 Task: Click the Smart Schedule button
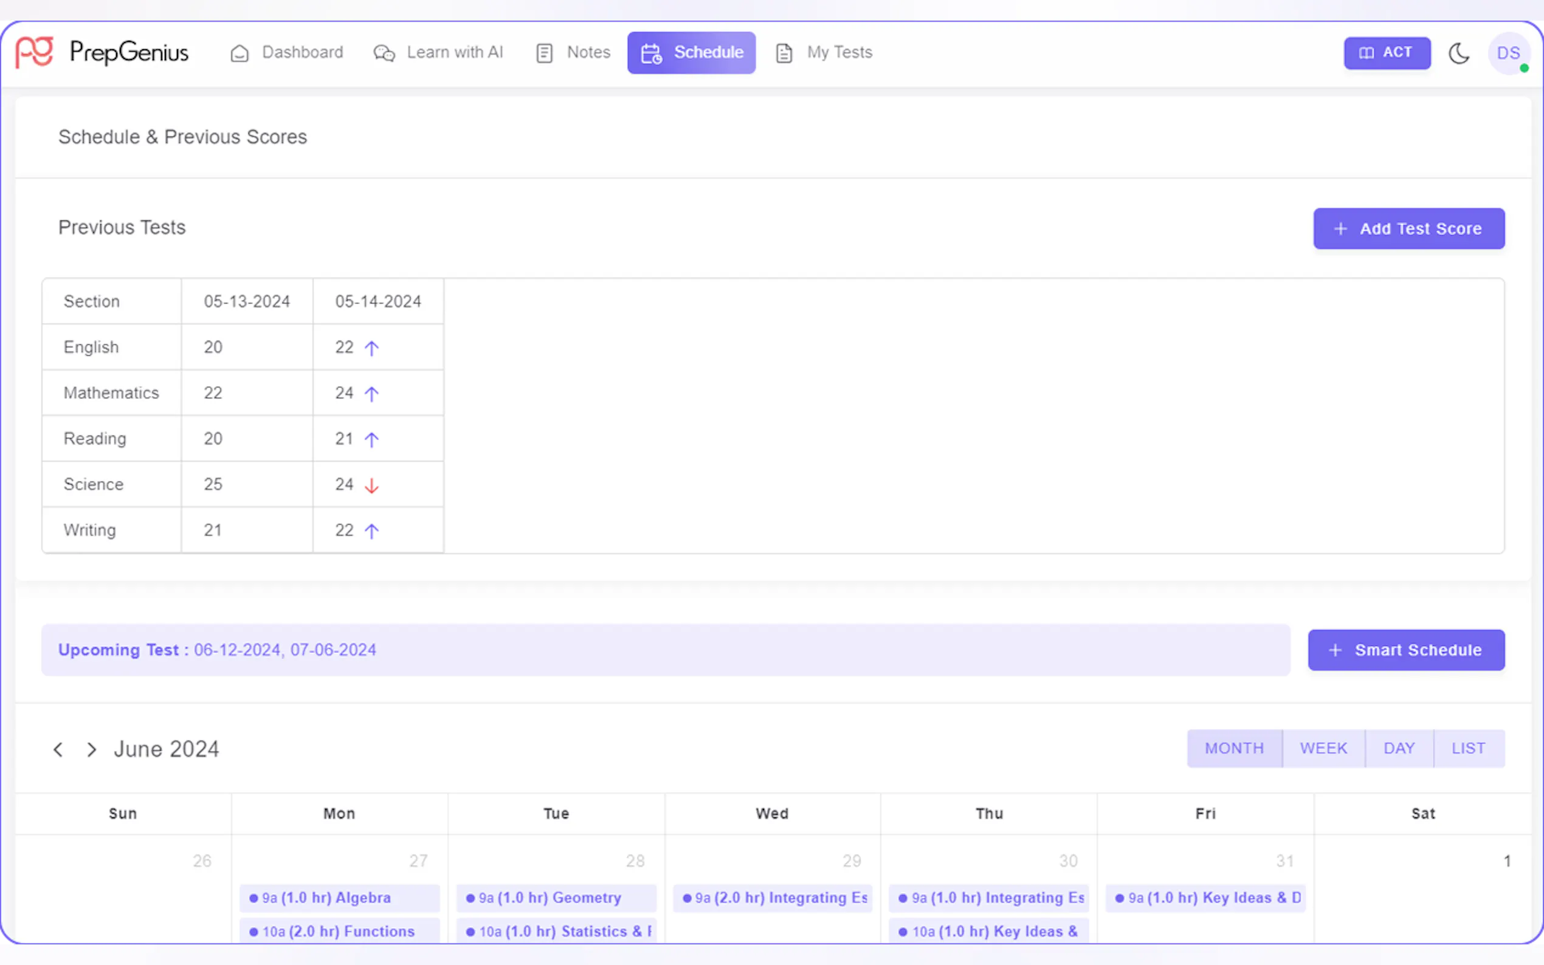1405,650
